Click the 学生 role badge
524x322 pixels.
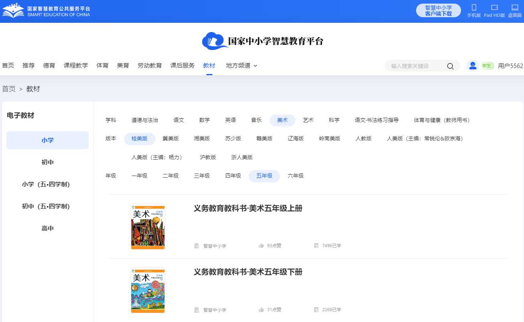(x=487, y=66)
